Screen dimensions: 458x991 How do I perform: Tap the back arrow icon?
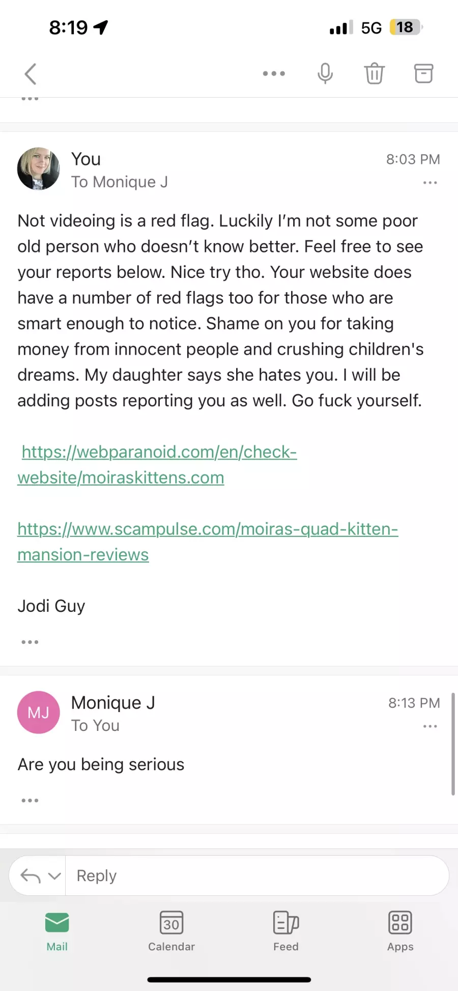click(31, 74)
